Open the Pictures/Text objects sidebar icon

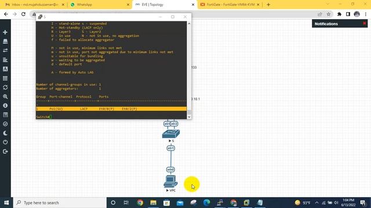tap(5, 69)
